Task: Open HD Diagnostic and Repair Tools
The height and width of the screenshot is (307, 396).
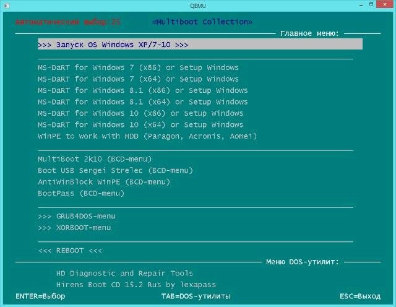Action: 124,273
